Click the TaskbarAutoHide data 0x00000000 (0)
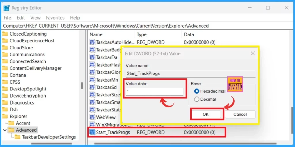 (200, 42)
